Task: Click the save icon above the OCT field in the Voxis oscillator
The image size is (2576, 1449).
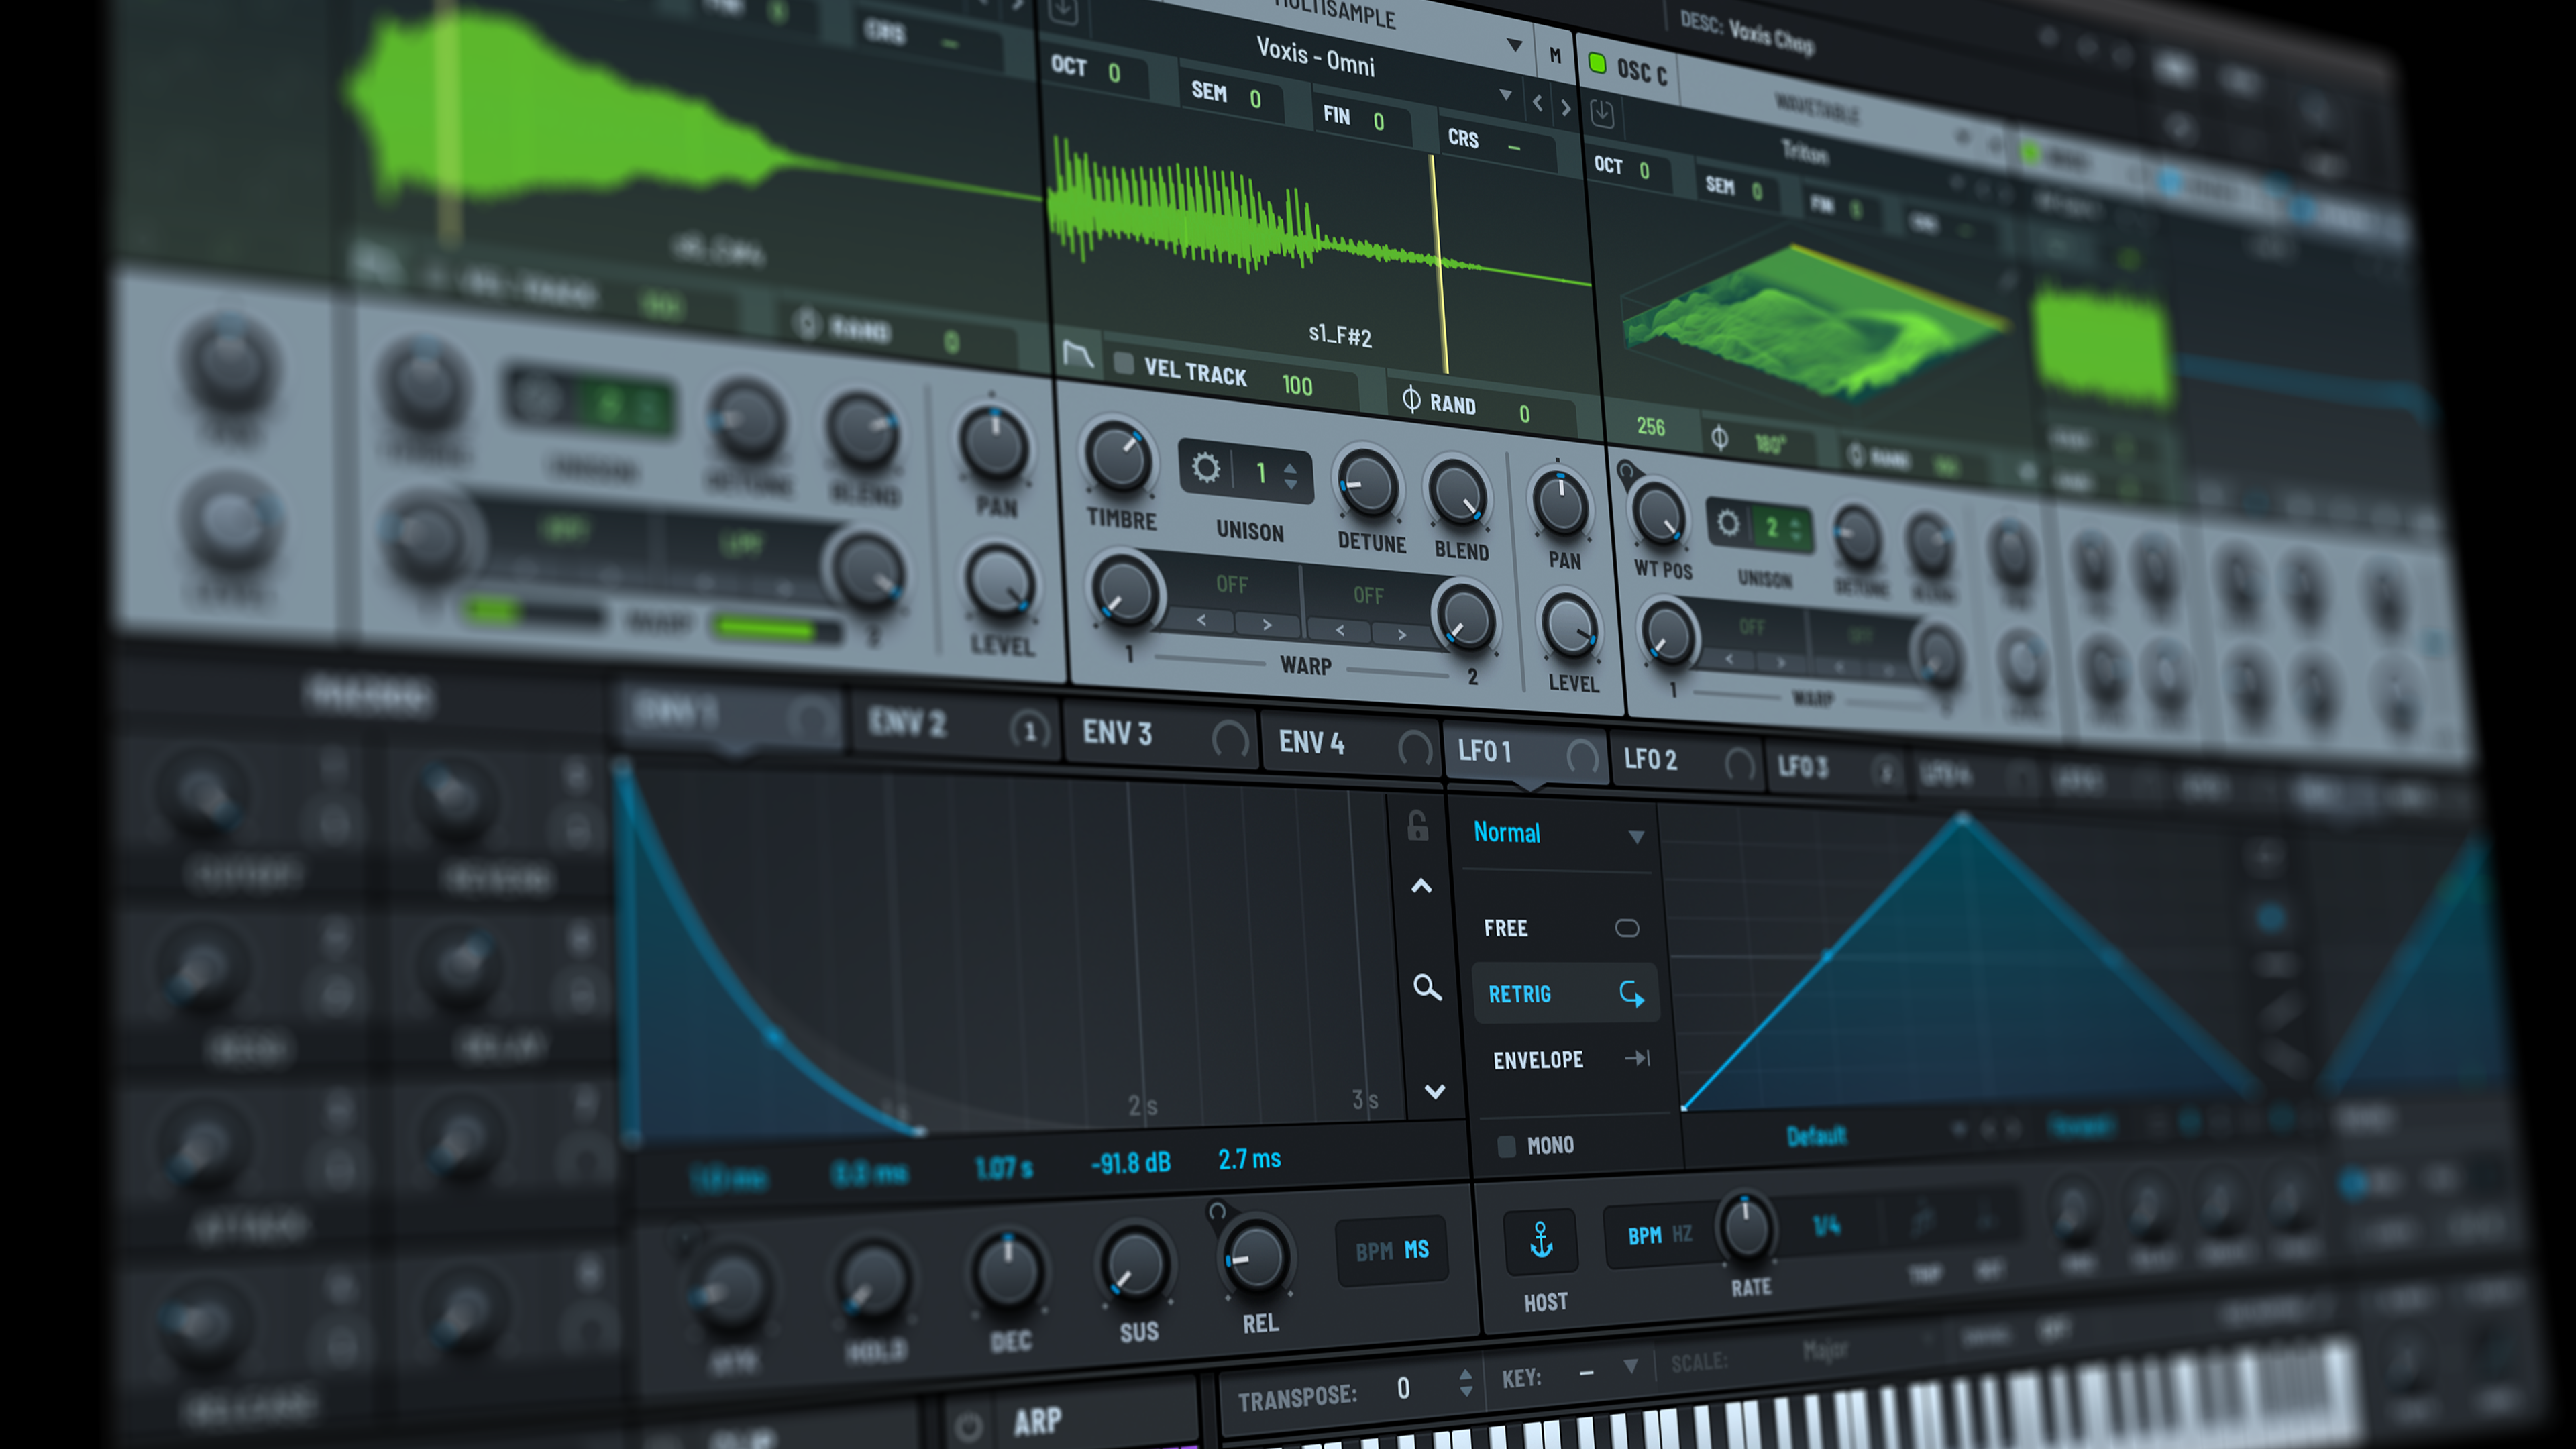Action: (1062, 10)
